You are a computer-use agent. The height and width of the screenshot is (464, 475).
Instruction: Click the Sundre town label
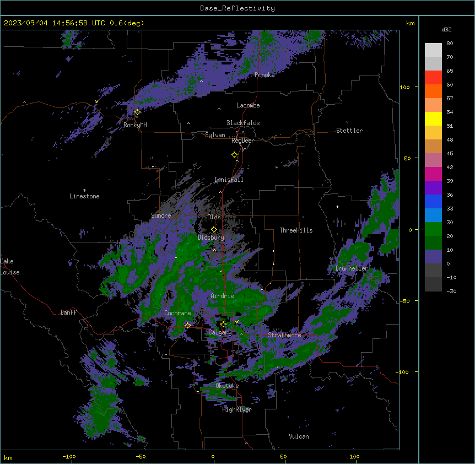[161, 215]
